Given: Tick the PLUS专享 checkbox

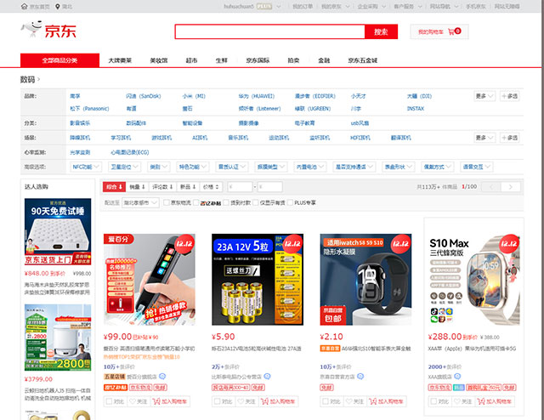Looking at the screenshot, I should pyautogui.click(x=292, y=203).
